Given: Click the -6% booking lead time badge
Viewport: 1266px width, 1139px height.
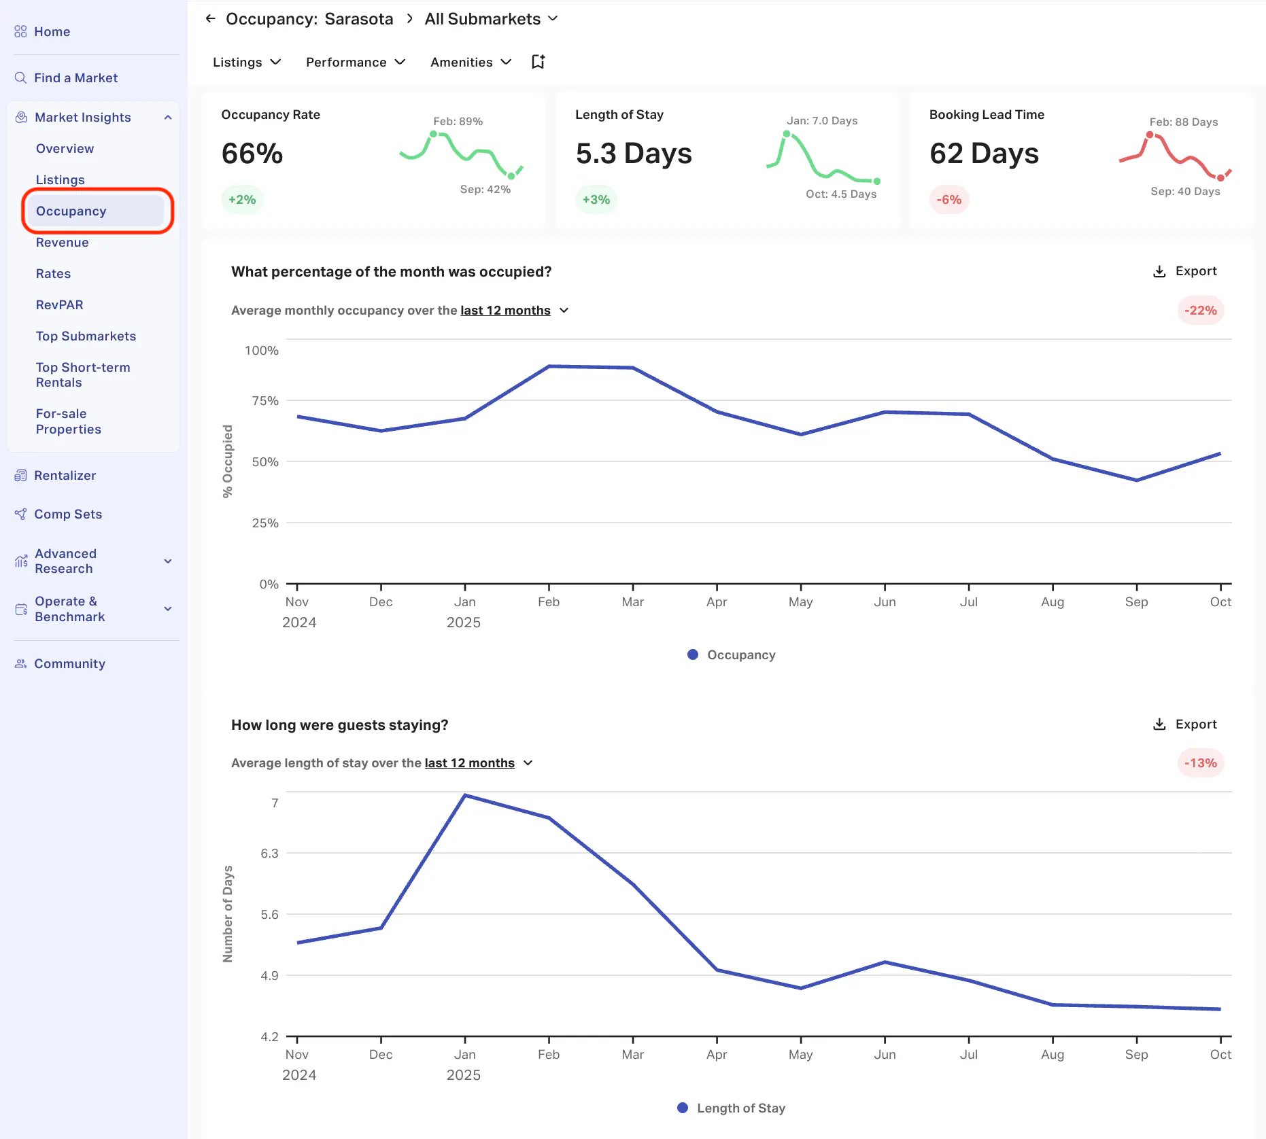Looking at the screenshot, I should pos(948,200).
